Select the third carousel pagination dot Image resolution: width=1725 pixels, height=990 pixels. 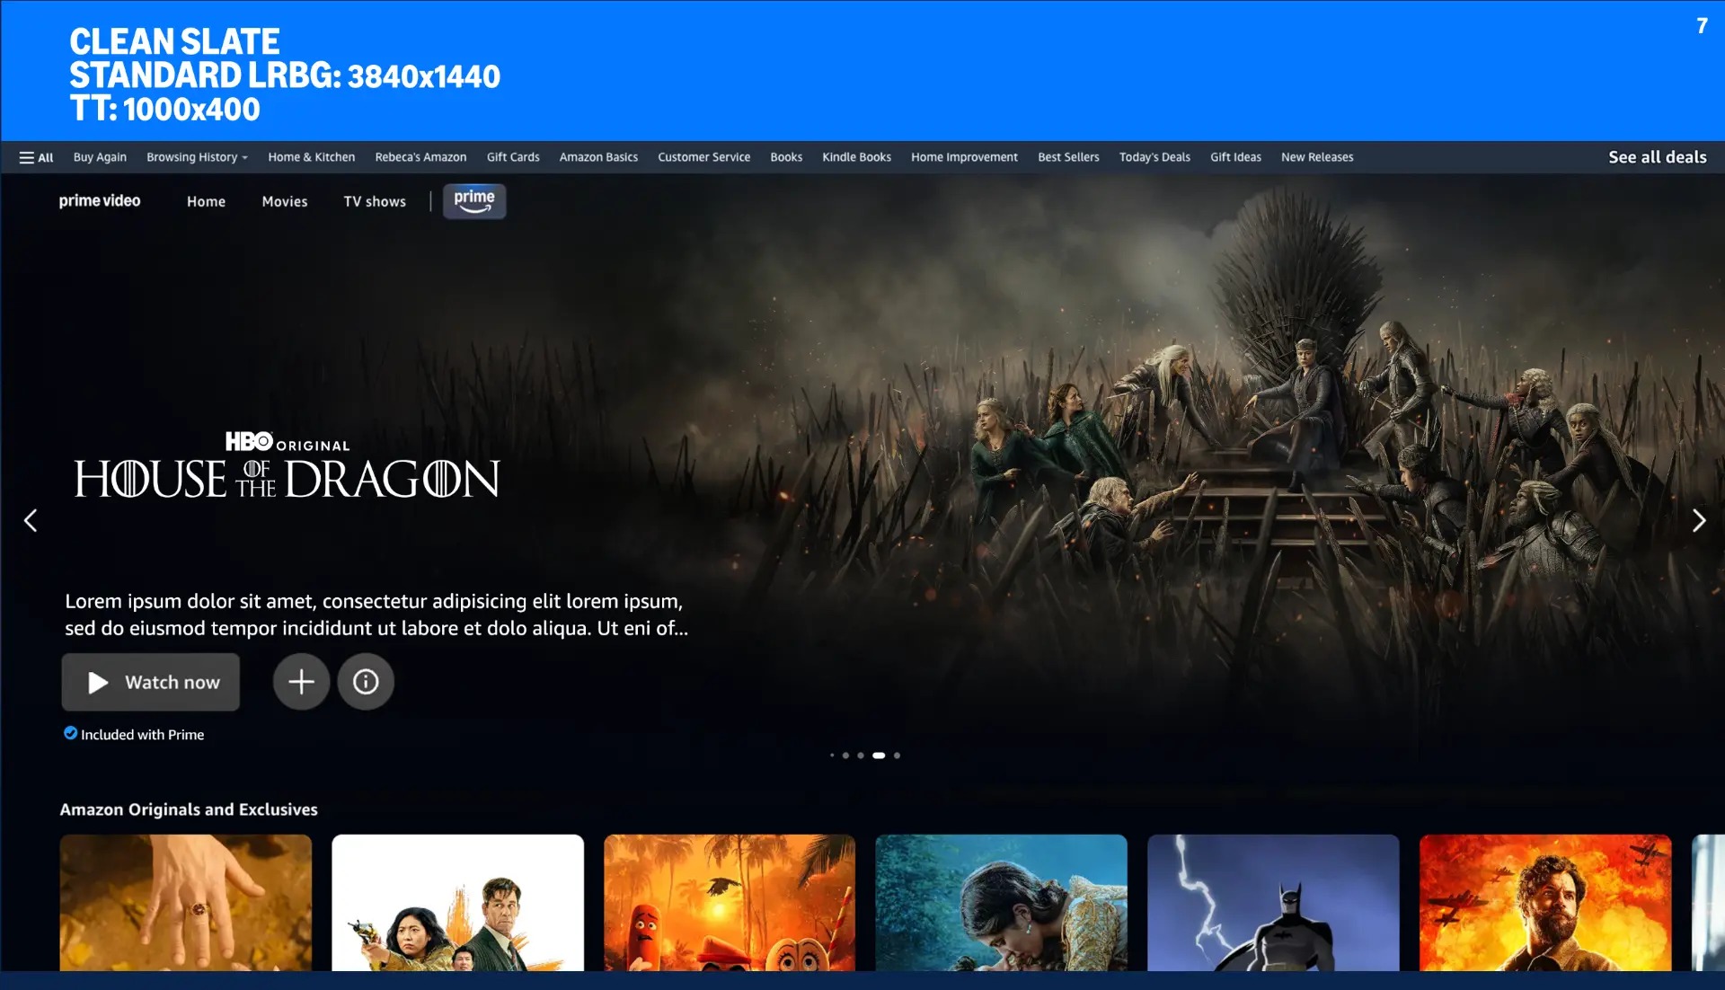[861, 756]
